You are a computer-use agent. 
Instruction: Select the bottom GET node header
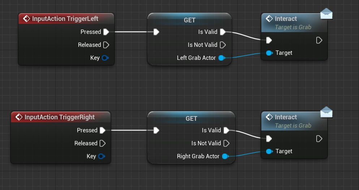tap(191, 119)
